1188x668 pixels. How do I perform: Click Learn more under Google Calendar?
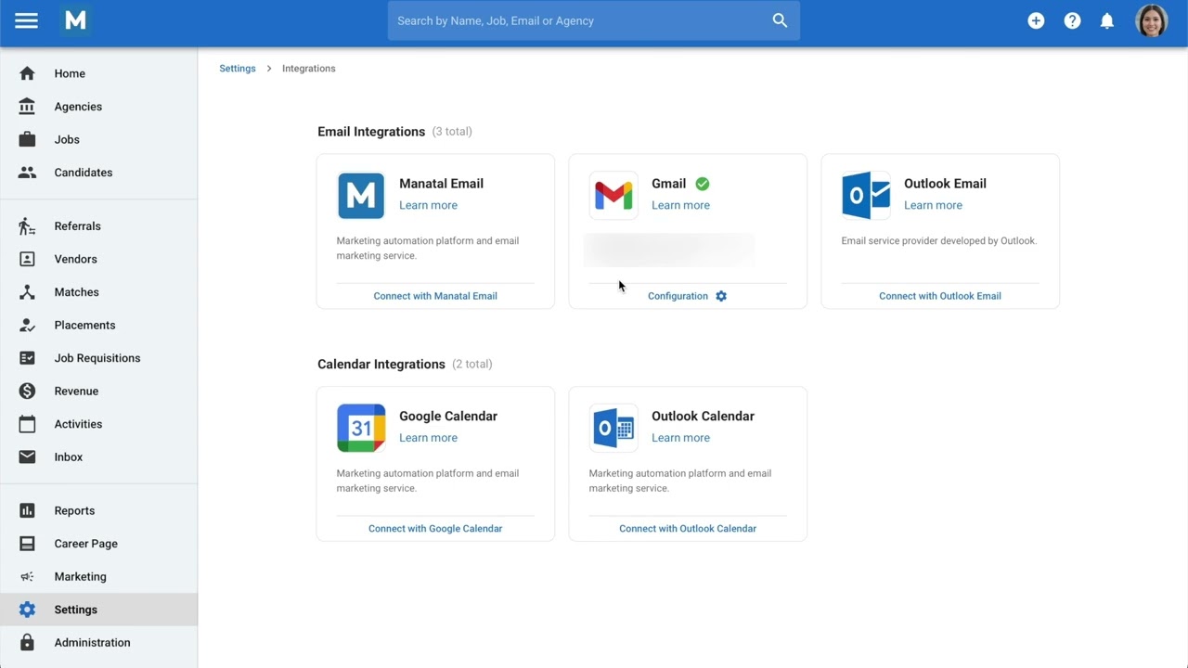[428, 438]
